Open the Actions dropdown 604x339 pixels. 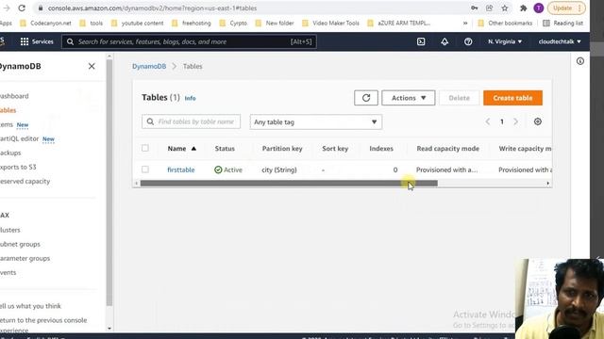(x=409, y=98)
